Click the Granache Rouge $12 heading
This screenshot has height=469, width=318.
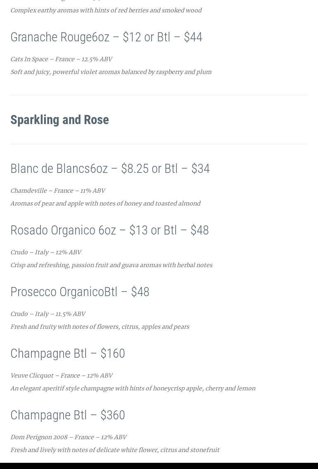pyautogui.click(x=106, y=37)
